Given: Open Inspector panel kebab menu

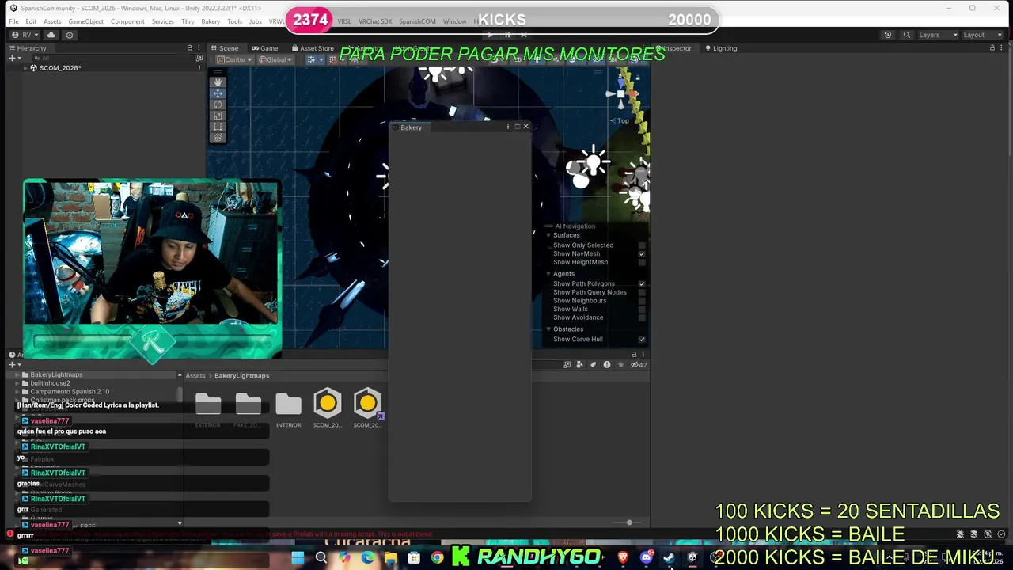Looking at the screenshot, I should [1002, 48].
